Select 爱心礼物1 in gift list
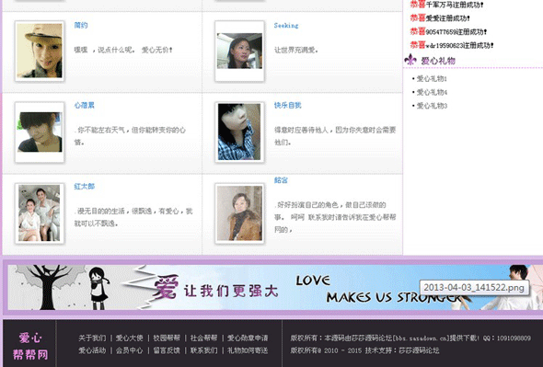Image resolution: width=543 pixels, height=367 pixels. pyautogui.click(x=432, y=79)
